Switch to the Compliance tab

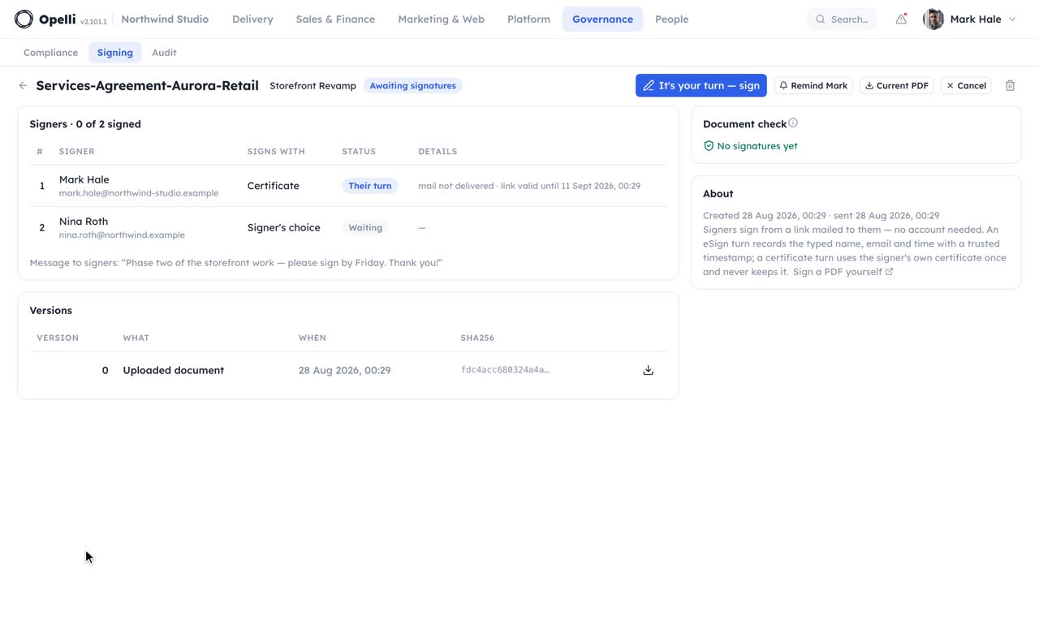tap(50, 53)
